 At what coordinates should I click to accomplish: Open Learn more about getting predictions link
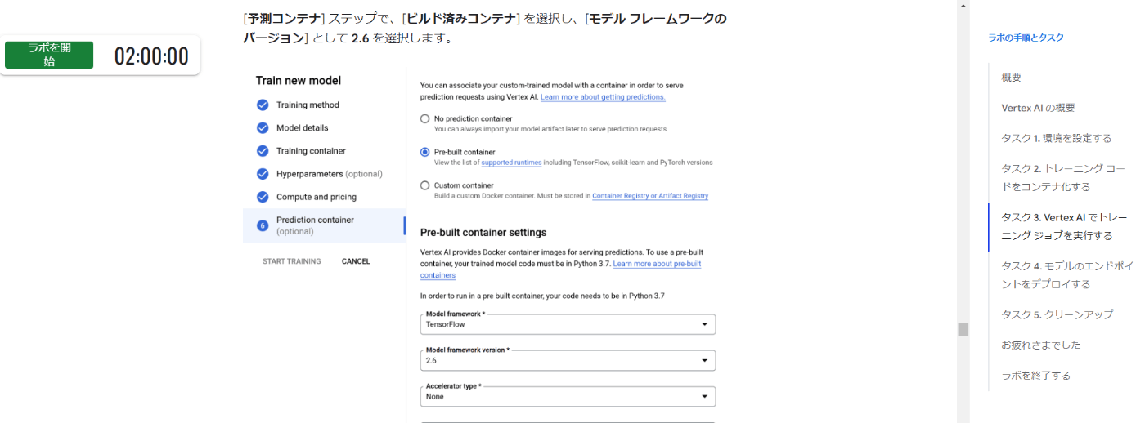tap(603, 97)
